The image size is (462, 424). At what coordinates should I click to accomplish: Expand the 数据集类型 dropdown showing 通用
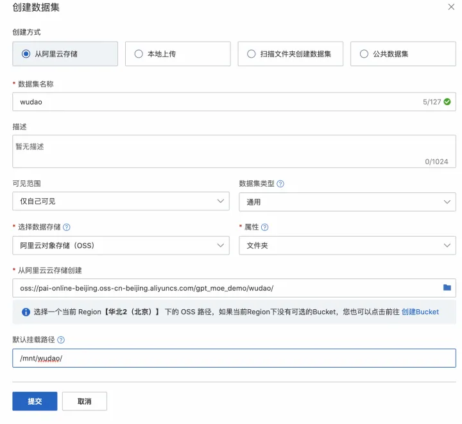(x=347, y=201)
